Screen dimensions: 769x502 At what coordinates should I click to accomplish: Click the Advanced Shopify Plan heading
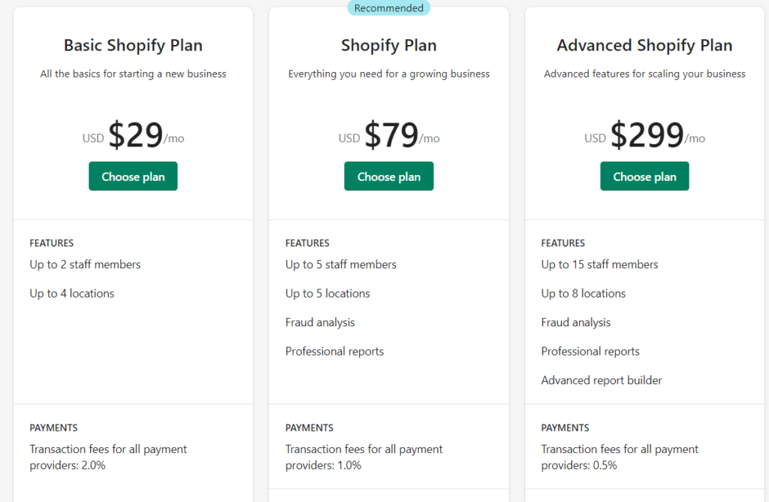click(644, 46)
